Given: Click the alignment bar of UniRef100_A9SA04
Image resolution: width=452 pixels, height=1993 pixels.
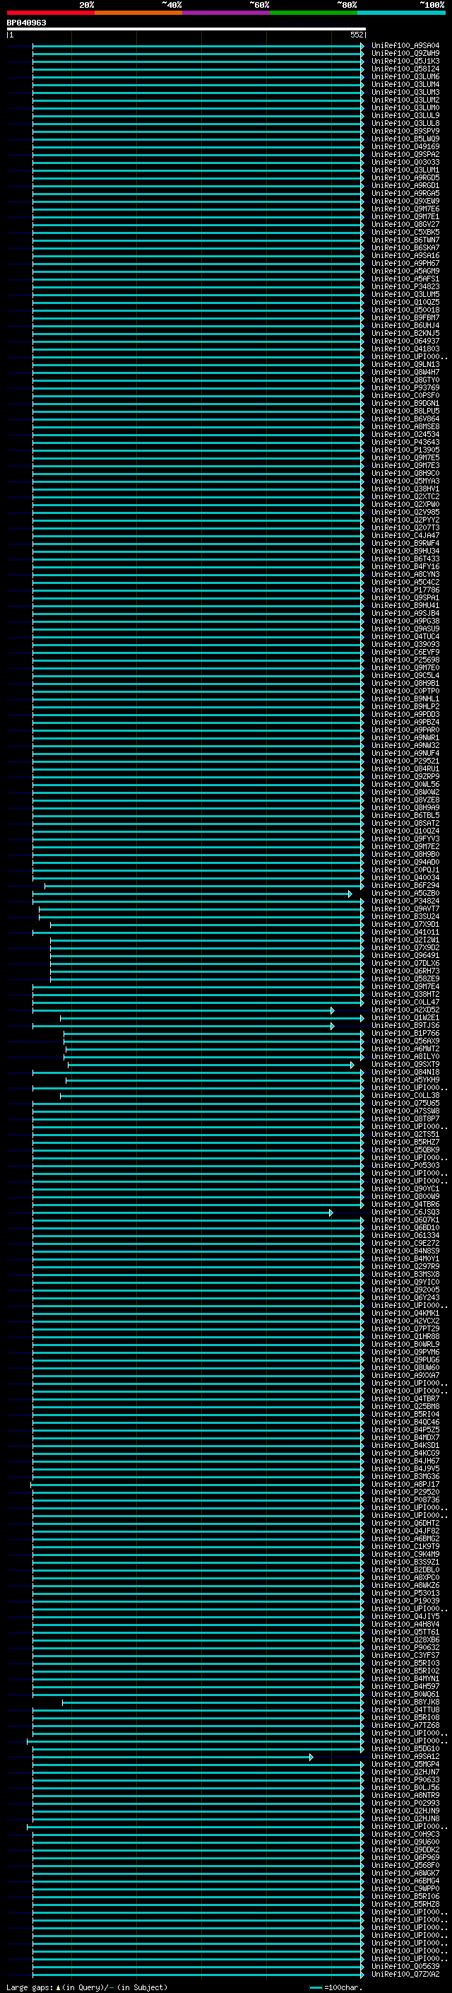Looking at the screenshot, I should tap(198, 46).
